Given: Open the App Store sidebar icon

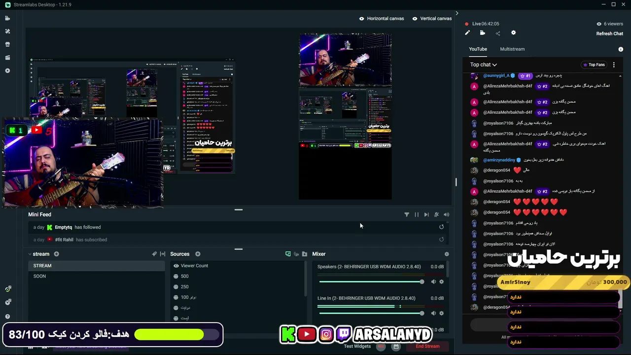Looking at the screenshot, I should pos(7,44).
